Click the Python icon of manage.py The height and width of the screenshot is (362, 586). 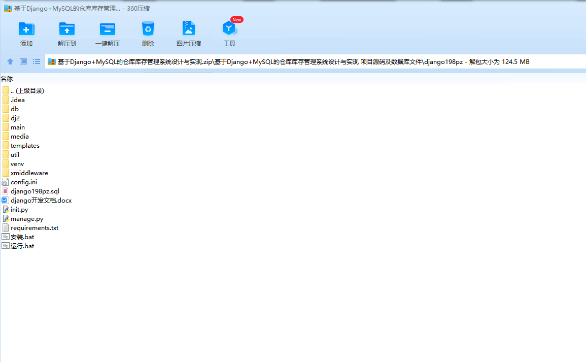(x=6, y=219)
